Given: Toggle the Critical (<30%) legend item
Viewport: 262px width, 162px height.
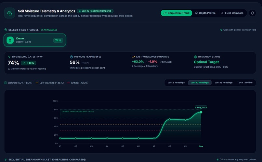Looking at the screenshot, I should pyautogui.click(x=78, y=83).
